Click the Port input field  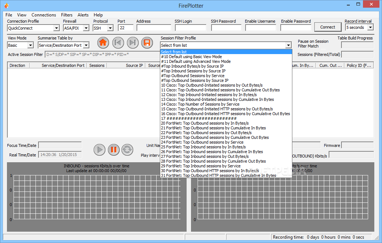click(x=126, y=28)
